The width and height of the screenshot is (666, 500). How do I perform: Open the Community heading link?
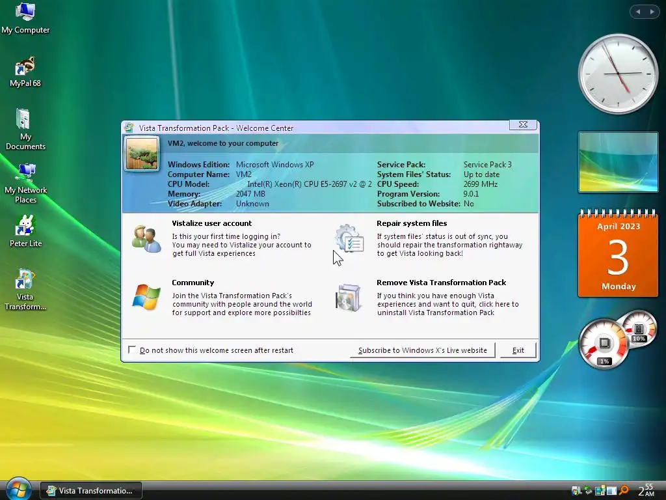coord(193,283)
